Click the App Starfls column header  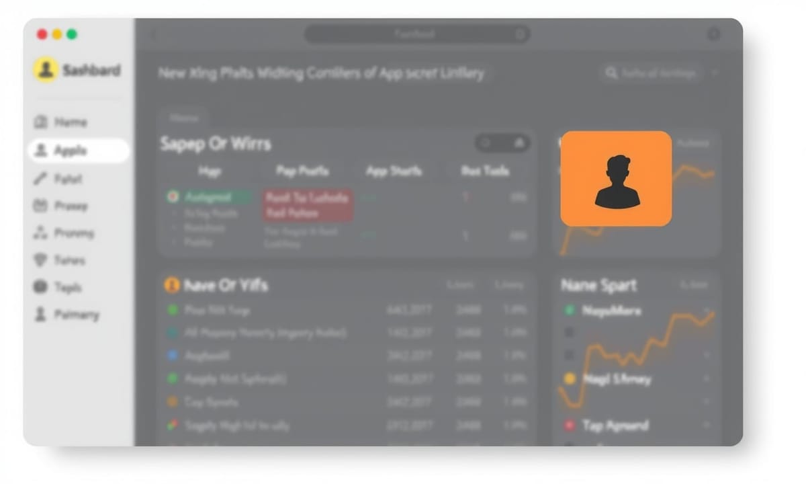click(x=394, y=171)
